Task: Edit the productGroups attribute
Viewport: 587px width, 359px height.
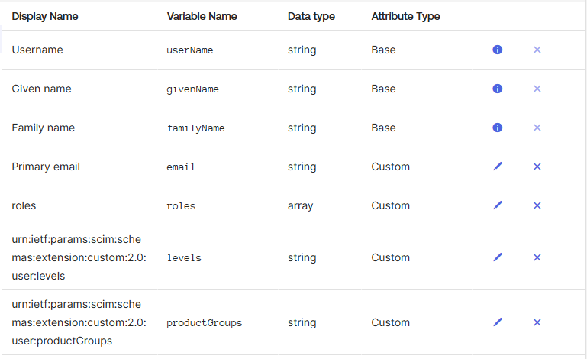Action: pyautogui.click(x=498, y=322)
